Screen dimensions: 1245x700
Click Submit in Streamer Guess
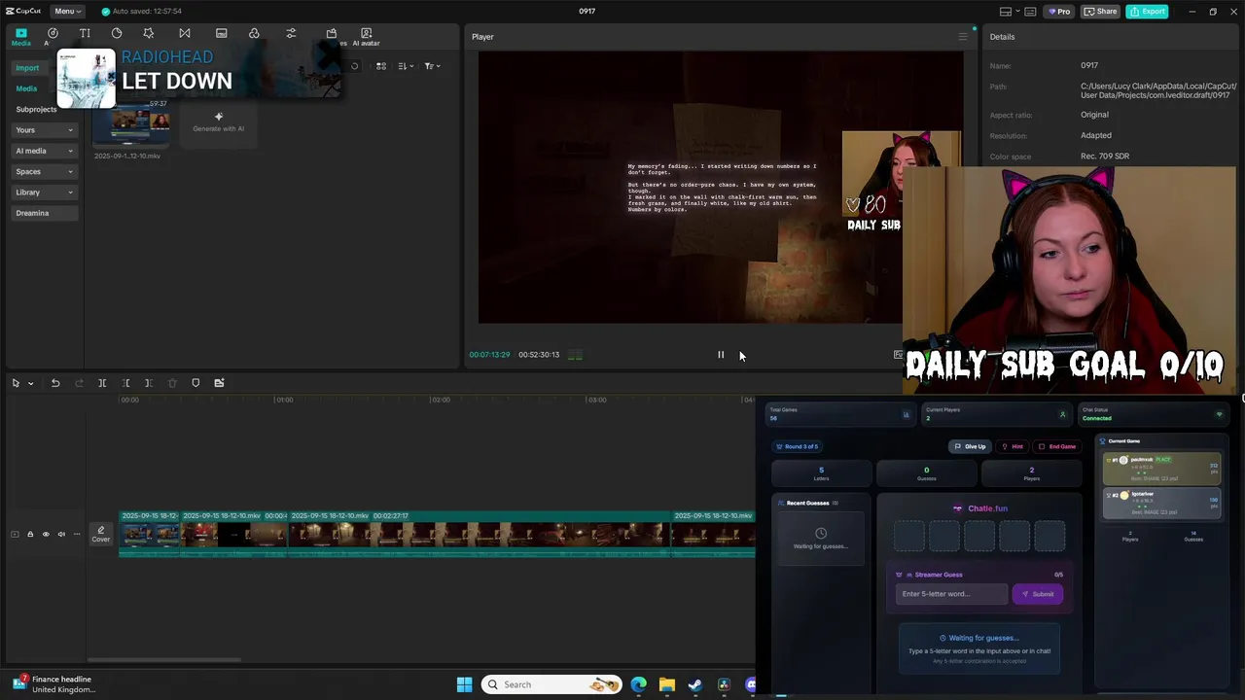(1038, 594)
